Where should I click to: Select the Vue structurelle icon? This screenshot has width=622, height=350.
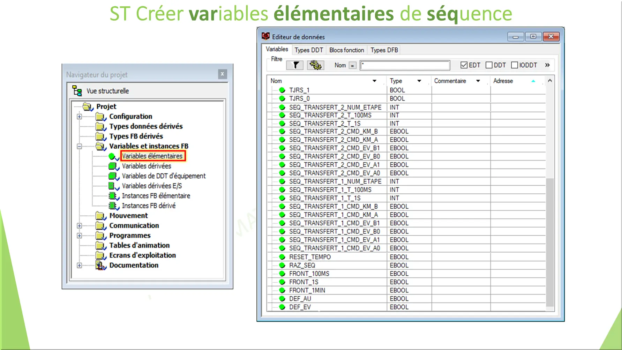[x=77, y=90]
